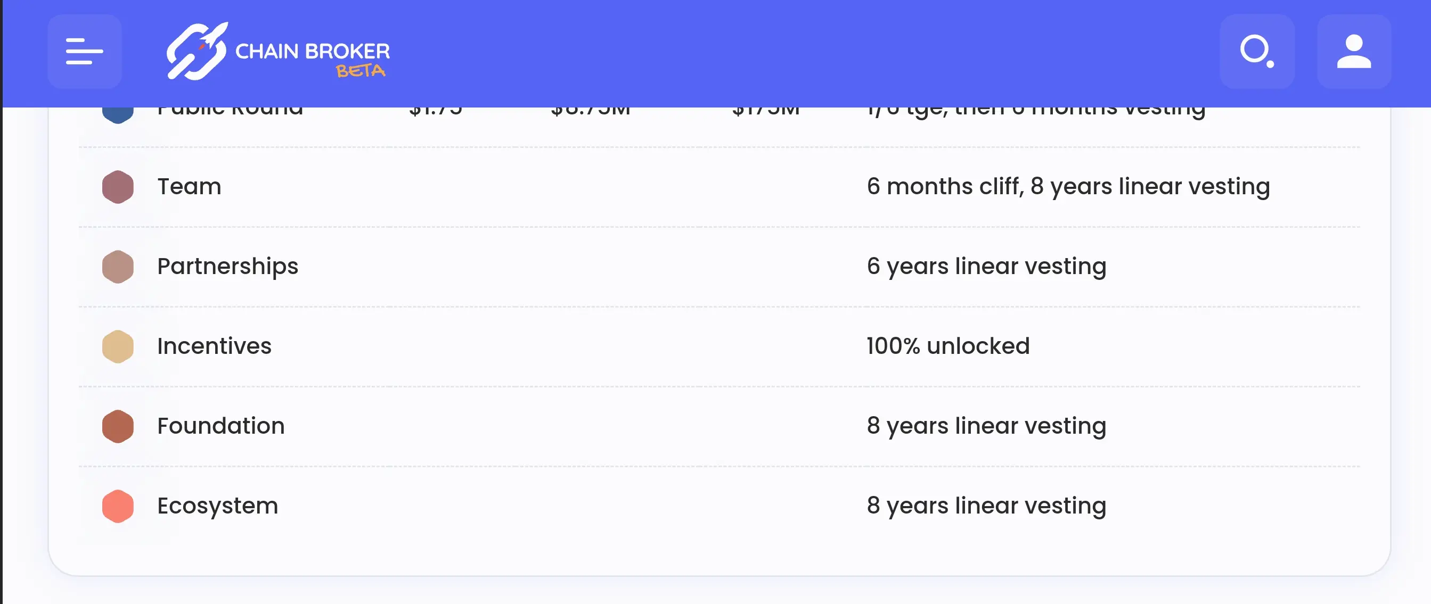The image size is (1431, 604).
Task: Click the Incentives hexagon color marker
Action: pyautogui.click(x=118, y=346)
